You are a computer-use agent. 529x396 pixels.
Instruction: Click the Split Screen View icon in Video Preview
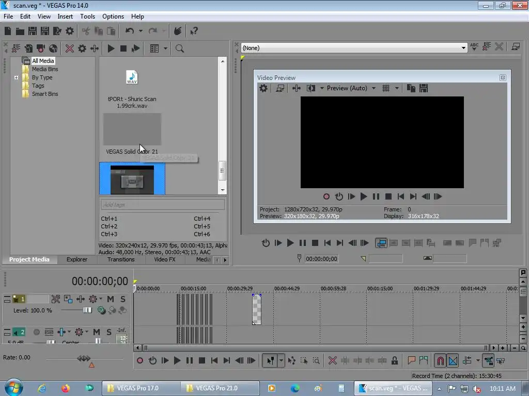[310, 88]
